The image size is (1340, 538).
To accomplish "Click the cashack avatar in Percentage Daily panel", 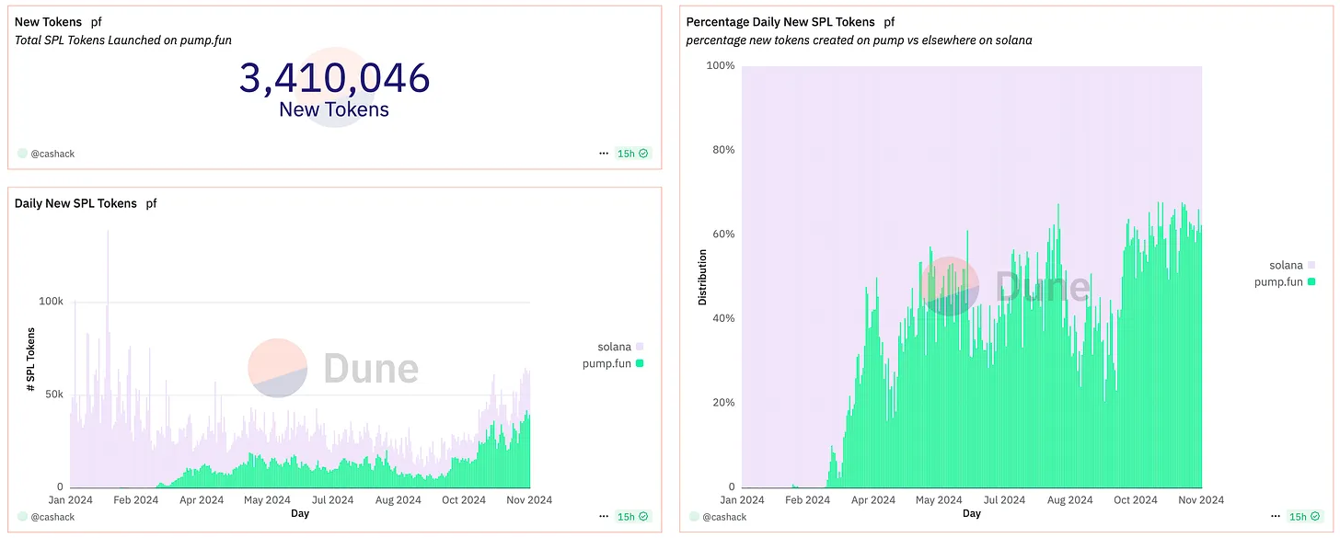I will (694, 517).
